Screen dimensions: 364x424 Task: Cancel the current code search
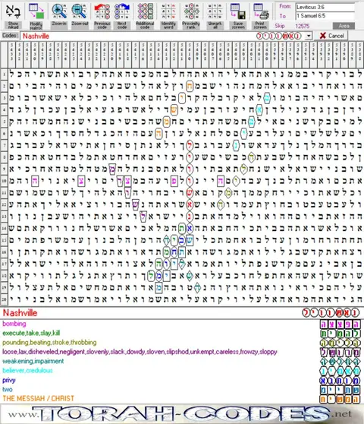pyautogui.click(x=331, y=36)
